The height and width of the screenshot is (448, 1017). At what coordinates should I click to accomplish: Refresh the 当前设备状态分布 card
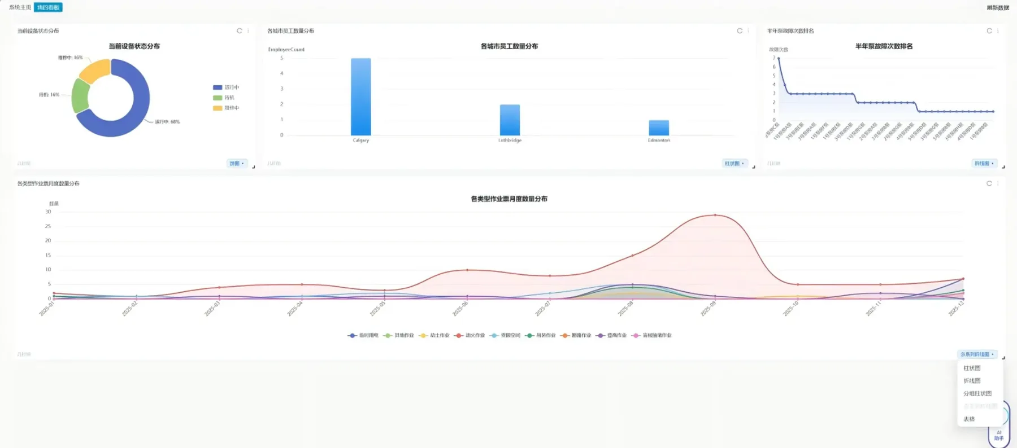pos(240,31)
